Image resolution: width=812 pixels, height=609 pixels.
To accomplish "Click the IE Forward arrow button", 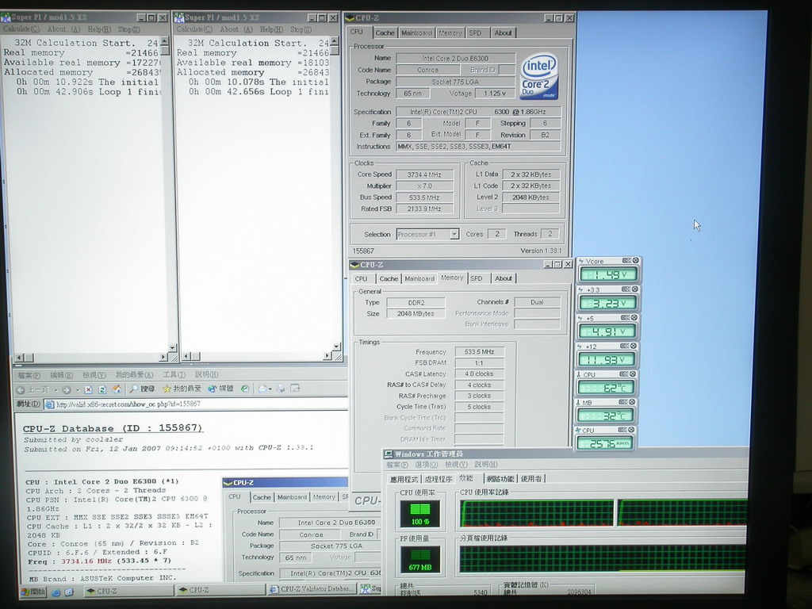I will pos(67,389).
